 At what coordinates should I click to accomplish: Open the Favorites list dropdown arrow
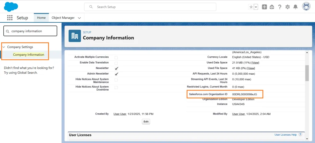(256, 7)
